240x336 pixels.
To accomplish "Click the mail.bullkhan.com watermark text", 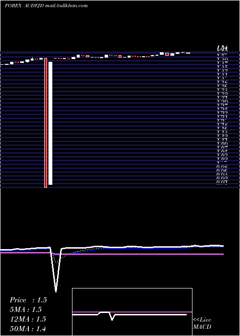I will 66,6.
